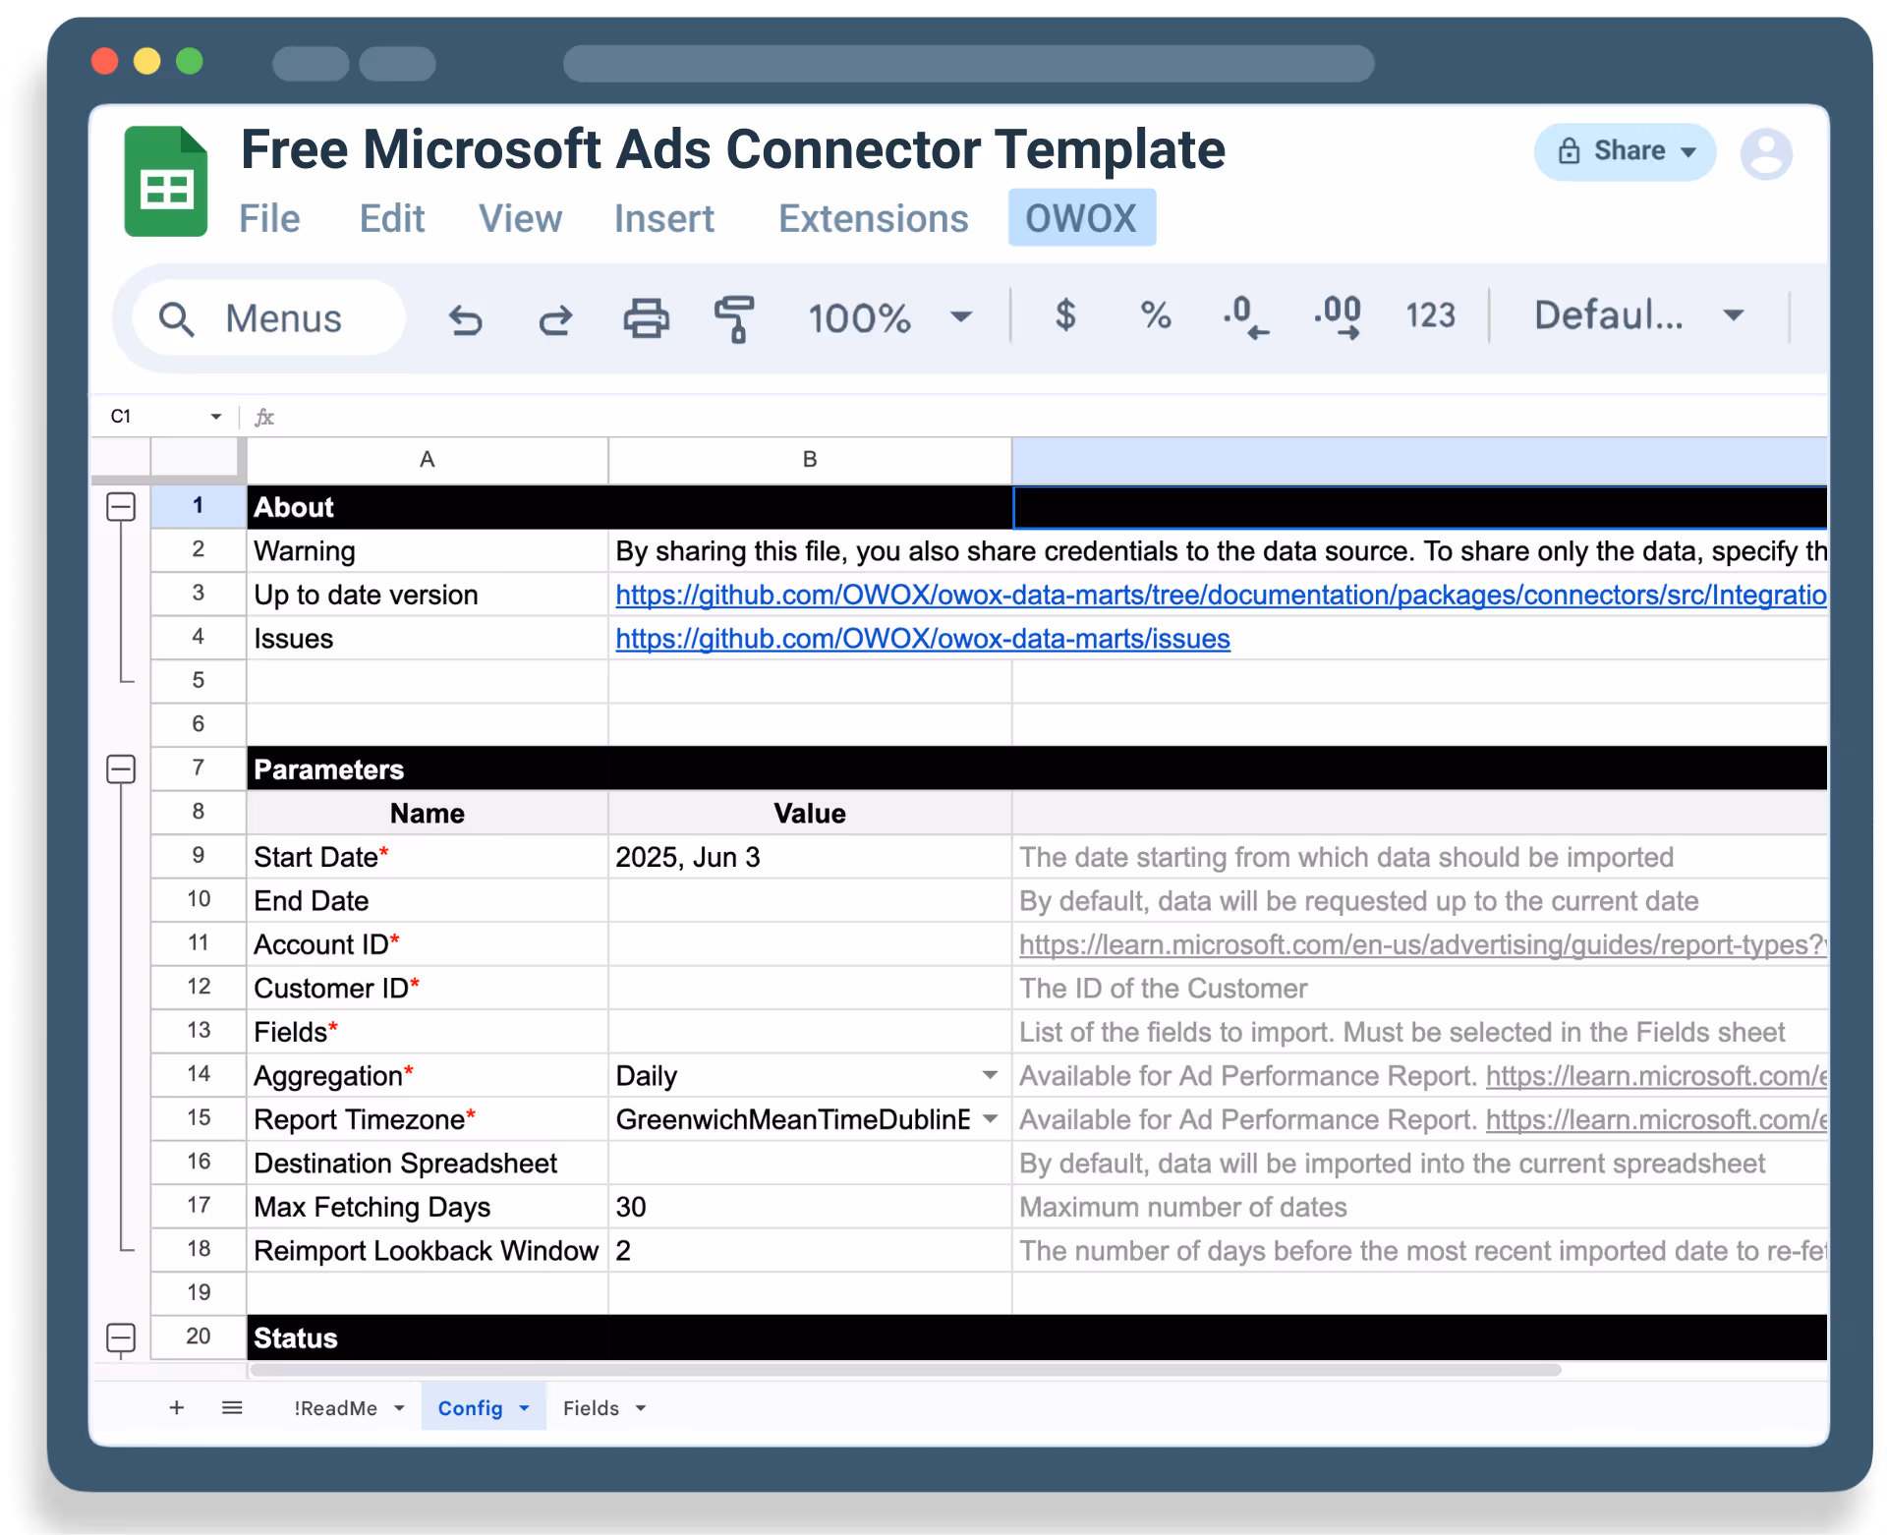Open the OWOX menu
The height and width of the screenshot is (1535, 1887).
click(x=1081, y=218)
